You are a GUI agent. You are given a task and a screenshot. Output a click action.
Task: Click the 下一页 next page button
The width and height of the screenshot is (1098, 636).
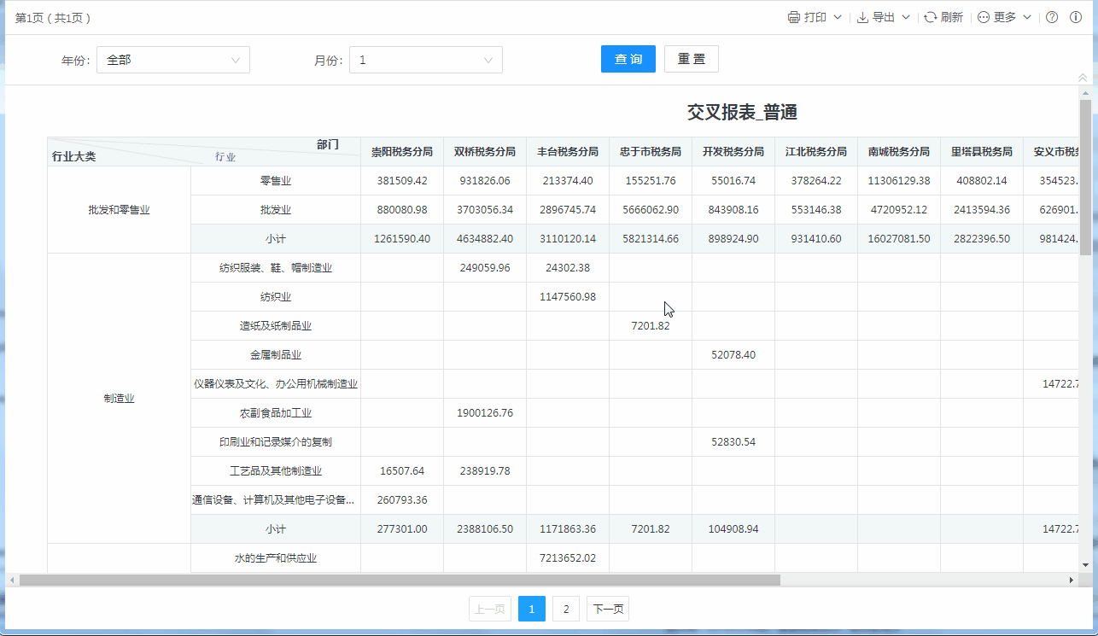(x=608, y=609)
